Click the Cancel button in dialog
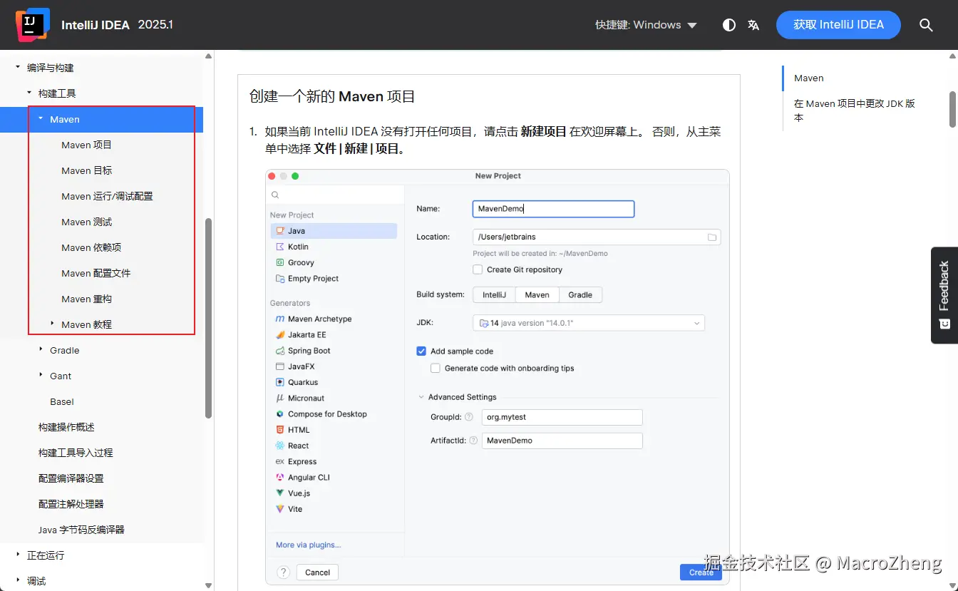 [x=317, y=572]
